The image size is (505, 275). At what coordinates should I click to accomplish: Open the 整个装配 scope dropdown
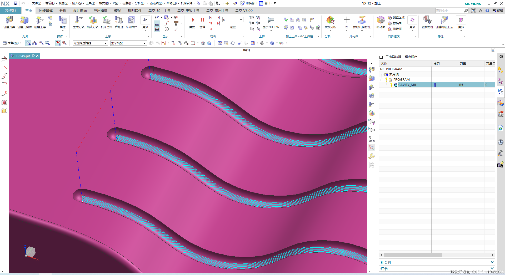click(128, 43)
